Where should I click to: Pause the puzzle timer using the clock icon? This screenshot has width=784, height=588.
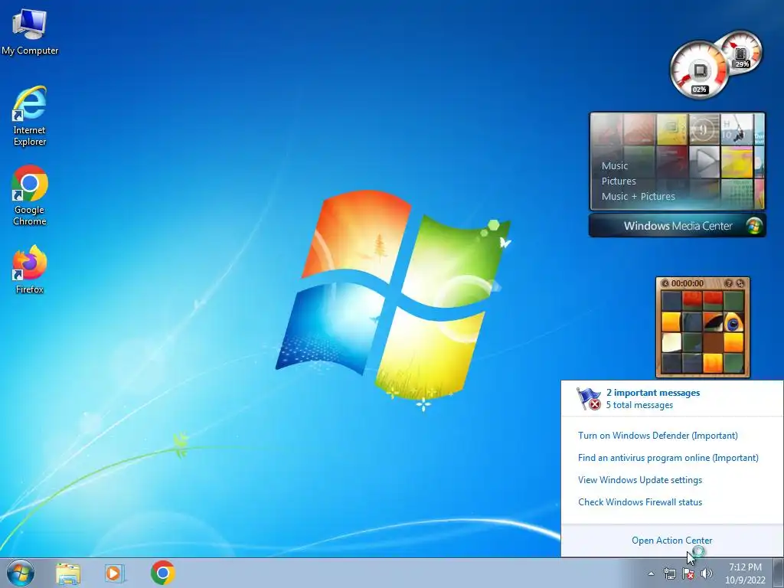665,283
